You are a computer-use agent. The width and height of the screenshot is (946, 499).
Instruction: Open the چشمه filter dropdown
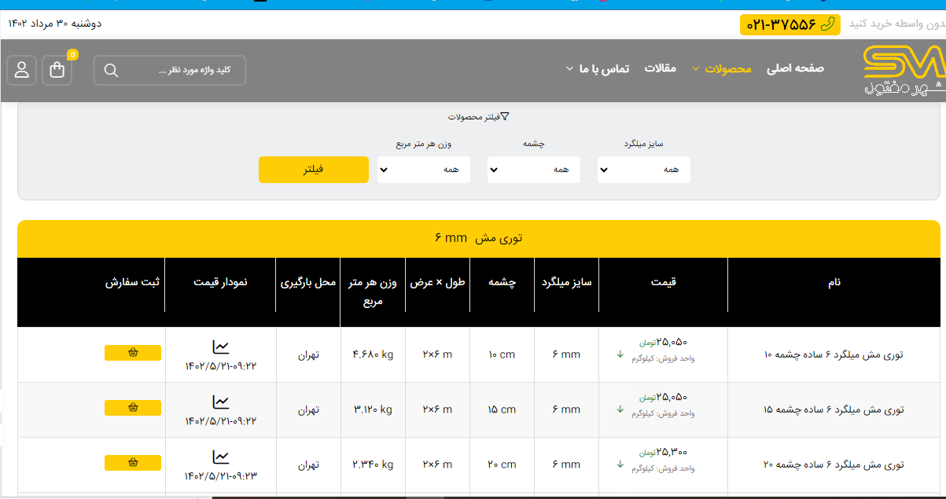533,170
